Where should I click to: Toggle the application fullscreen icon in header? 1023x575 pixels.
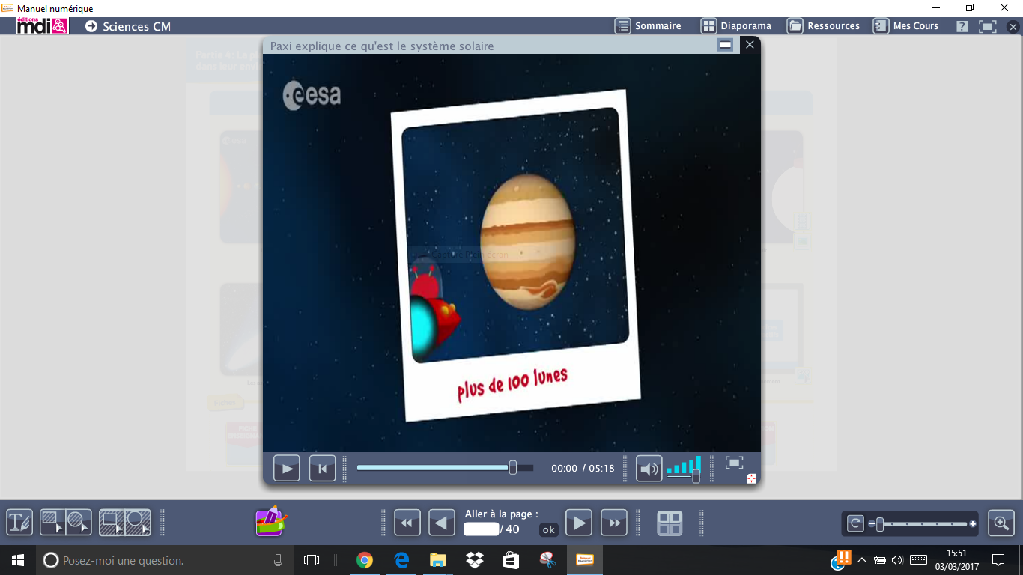[988, 26]
